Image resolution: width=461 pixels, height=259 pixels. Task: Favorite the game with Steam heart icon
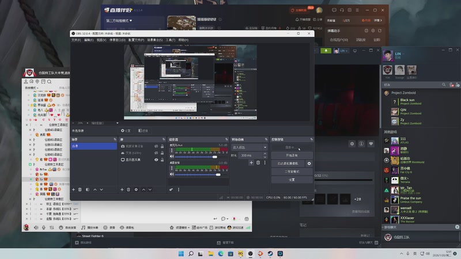(371, 143)
